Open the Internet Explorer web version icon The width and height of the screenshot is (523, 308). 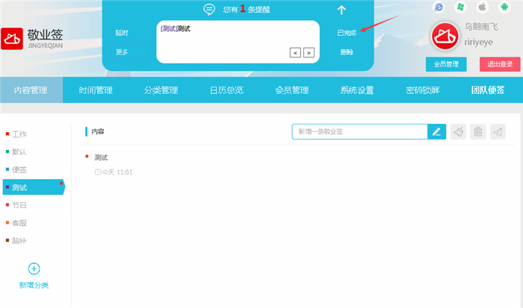click(x=440, y=7)
